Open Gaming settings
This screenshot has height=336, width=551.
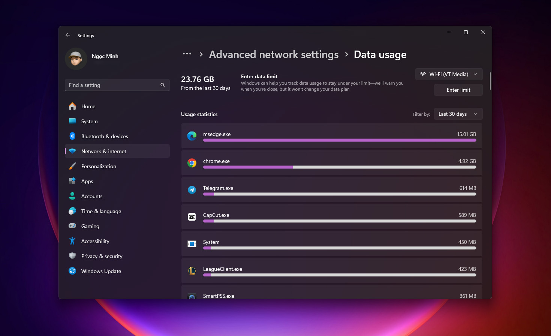point(117,226)
